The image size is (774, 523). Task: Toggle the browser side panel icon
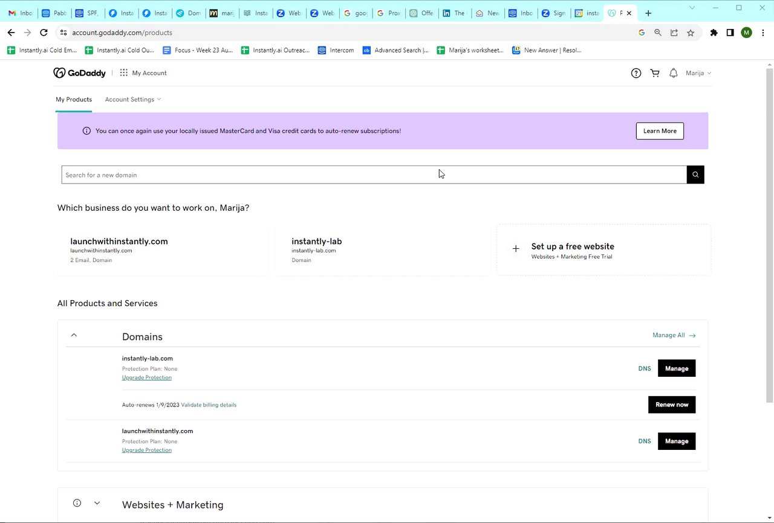tap(730, 33)
